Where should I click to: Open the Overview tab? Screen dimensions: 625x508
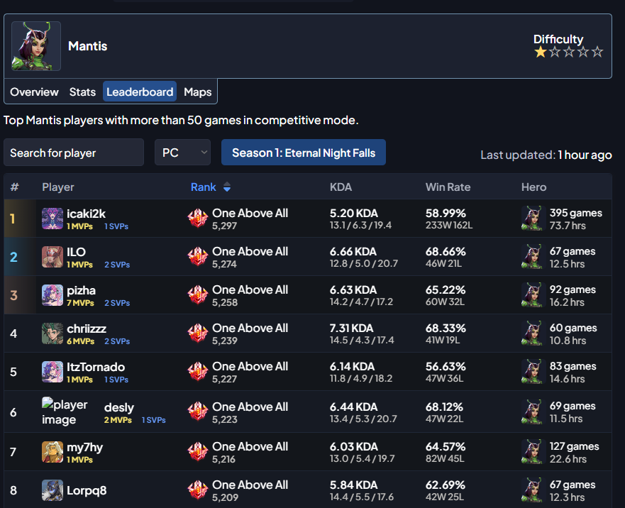click(x=34, y=92)
